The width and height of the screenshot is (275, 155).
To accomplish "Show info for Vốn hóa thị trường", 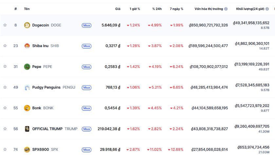I will coord(226,9).
